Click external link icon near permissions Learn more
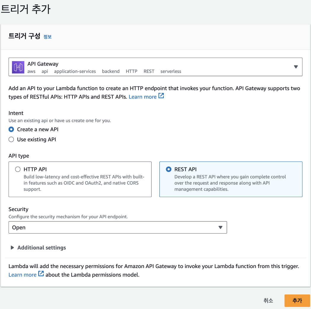Image resolution: width=311 pixels, height=309 pixels. click(41, 274)
